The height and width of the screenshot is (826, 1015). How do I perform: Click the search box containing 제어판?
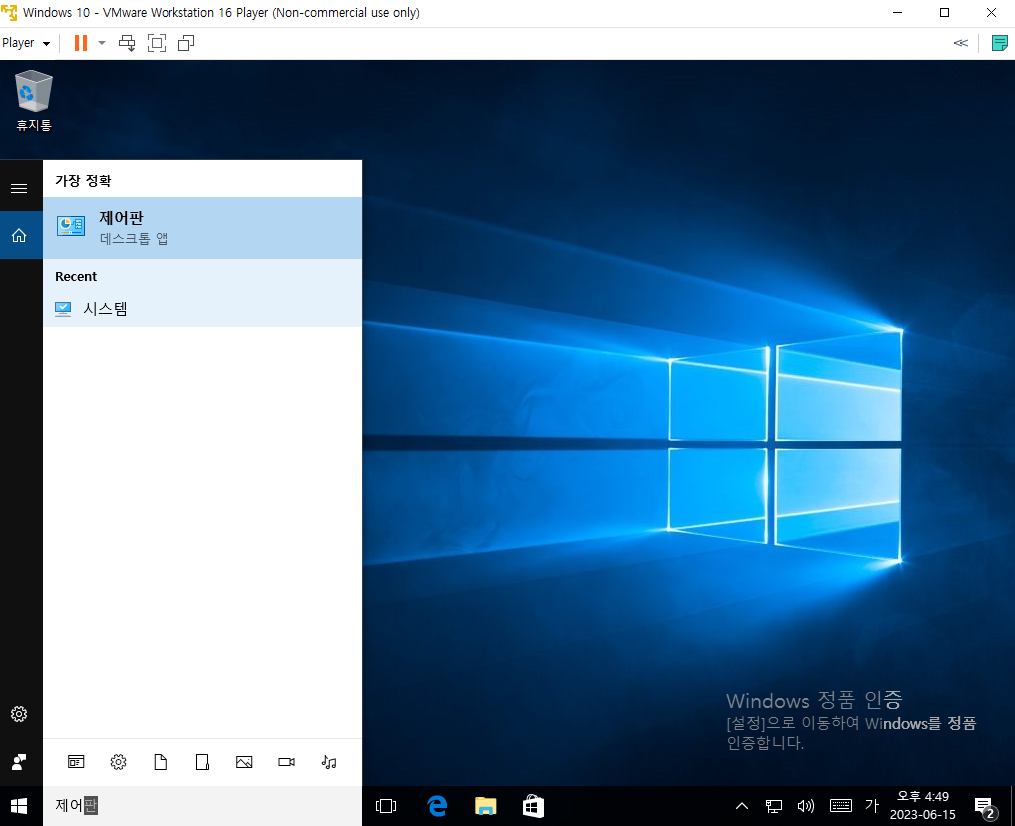coord(202,806)
